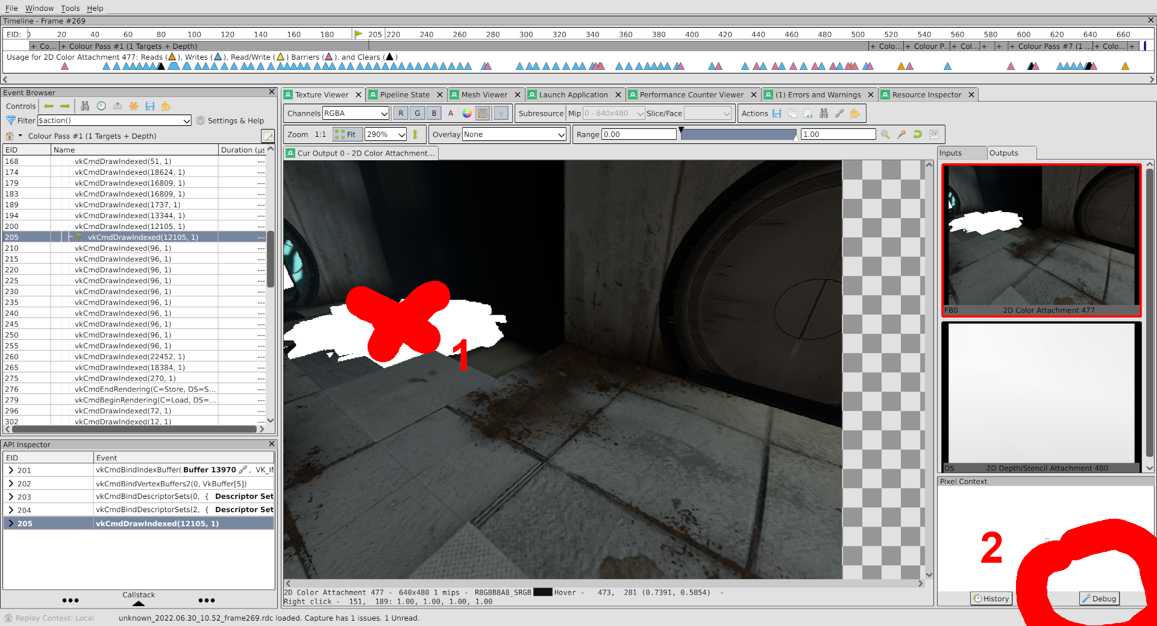Open the Resource Inspector tab
This screenshot has height=626, width=1157.
pos(926,95)
